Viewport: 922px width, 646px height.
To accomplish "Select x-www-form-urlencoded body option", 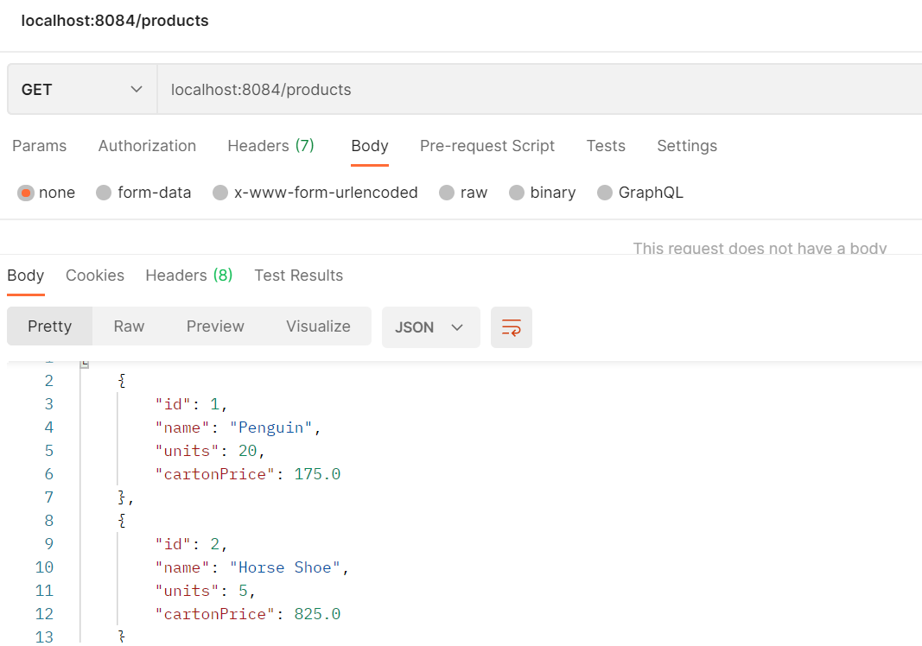I will pyautogui.click(x=220, y=193).
